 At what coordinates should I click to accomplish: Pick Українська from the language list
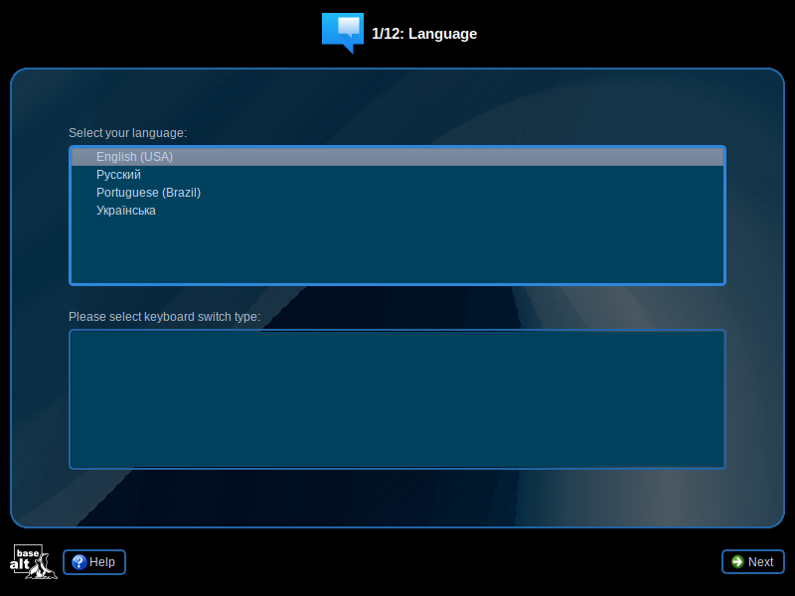[397, 211]
